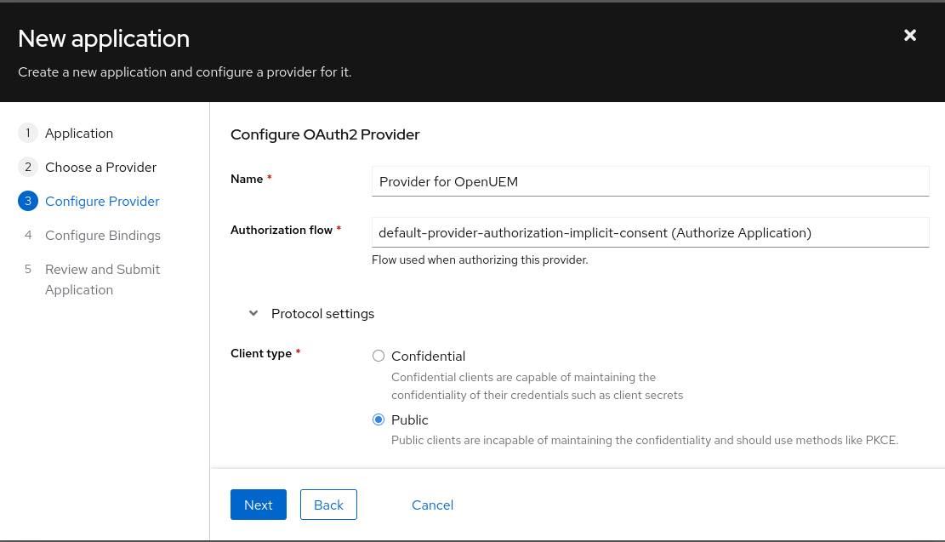This screenshot has height=542, width=945.
Task: Collapse the Protocol settings section
Action: (253, 313)
